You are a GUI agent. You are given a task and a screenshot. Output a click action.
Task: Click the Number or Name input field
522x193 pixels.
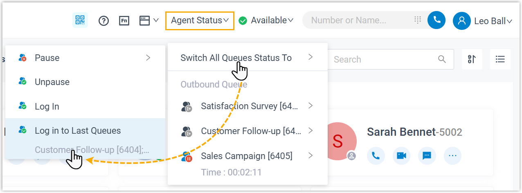coord(360,20)
